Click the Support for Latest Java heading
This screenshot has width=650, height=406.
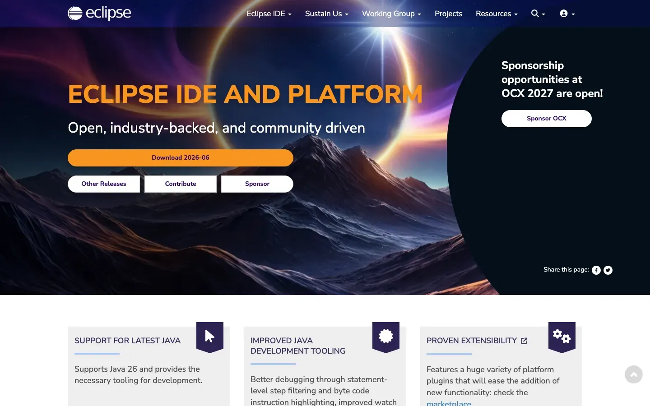(x=127, y=341)
